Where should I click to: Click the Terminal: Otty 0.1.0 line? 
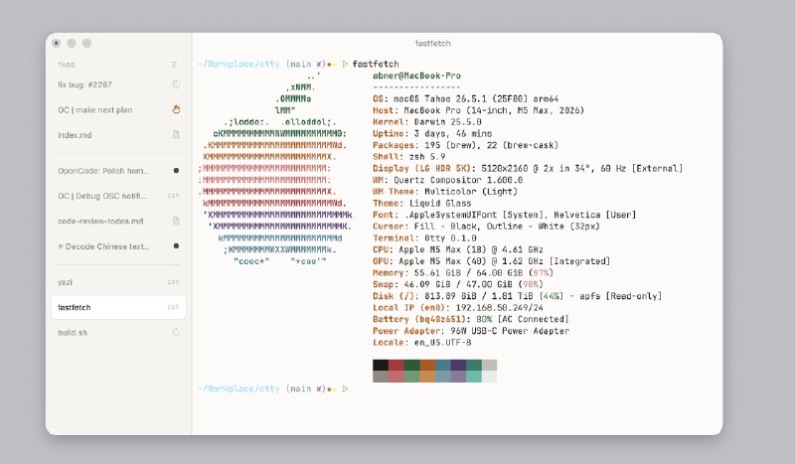click(x=424, y=238)
